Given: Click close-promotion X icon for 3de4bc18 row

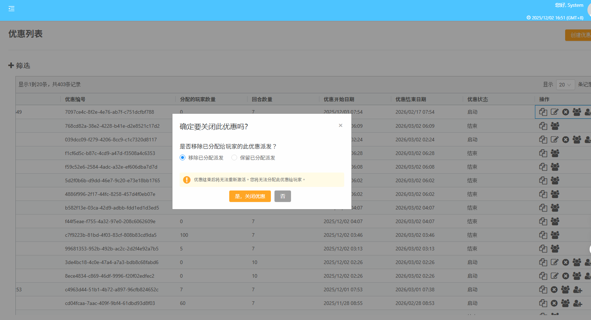Looking at the screenshot, I should click(x=565, y=262).
